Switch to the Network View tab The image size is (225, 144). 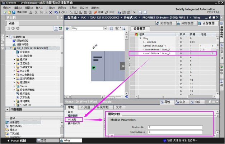point(186,23)
